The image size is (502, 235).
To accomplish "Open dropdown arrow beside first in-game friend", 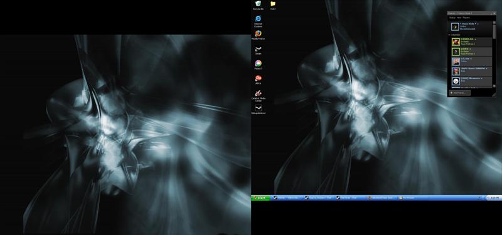I will (476, 39).
